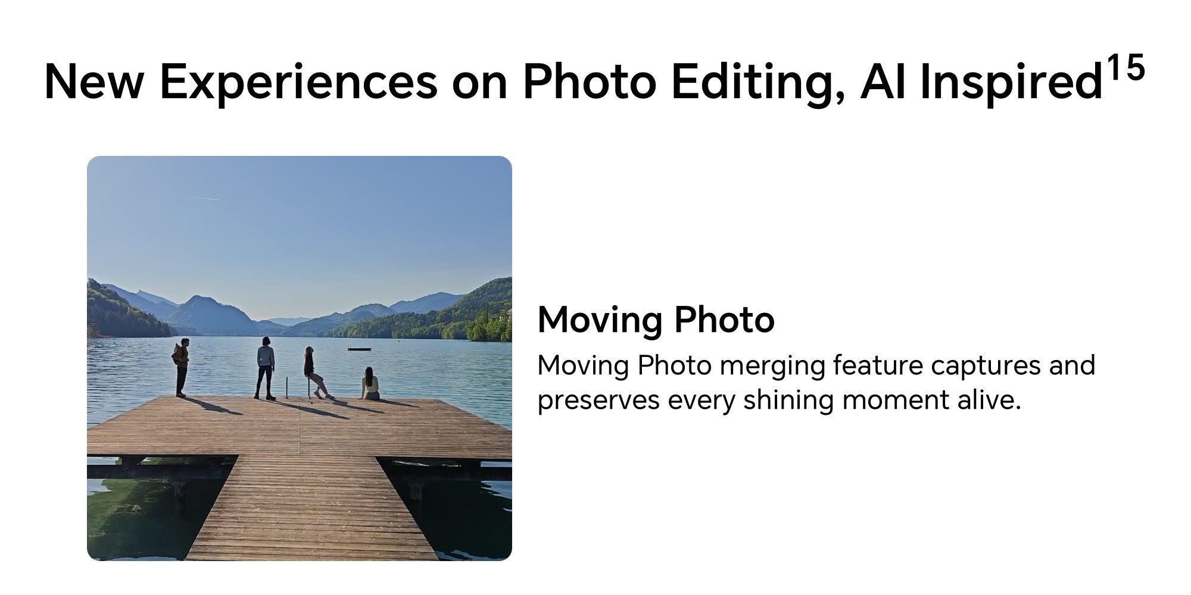The width and height of the screenshot is (1191, 595).
Task: Select the standing person in dark clothes
Action: point(265,368)
